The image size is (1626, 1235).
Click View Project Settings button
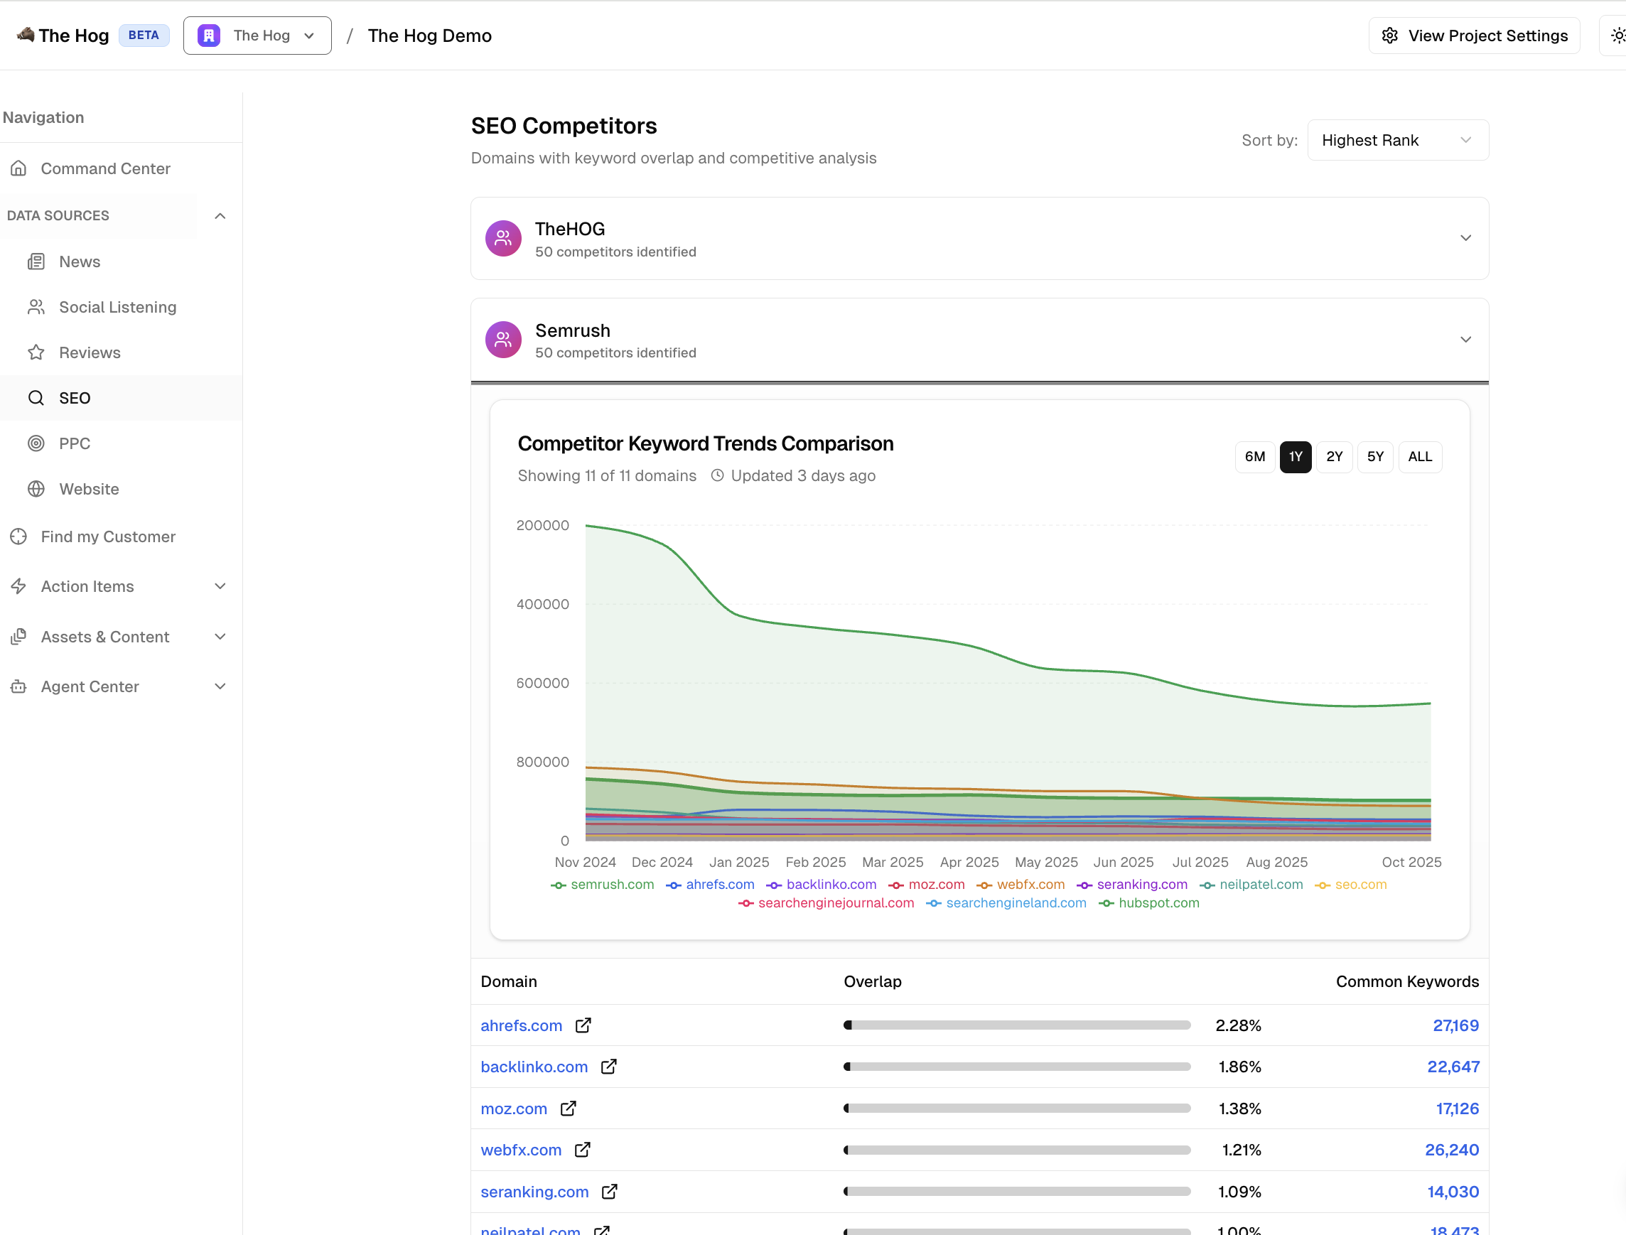tap(1474, 36)
